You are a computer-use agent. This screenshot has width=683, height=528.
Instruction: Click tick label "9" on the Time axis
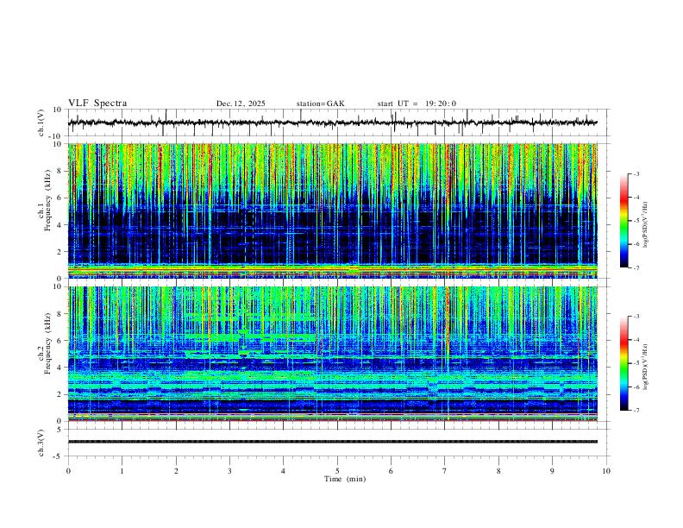point(552,471)
